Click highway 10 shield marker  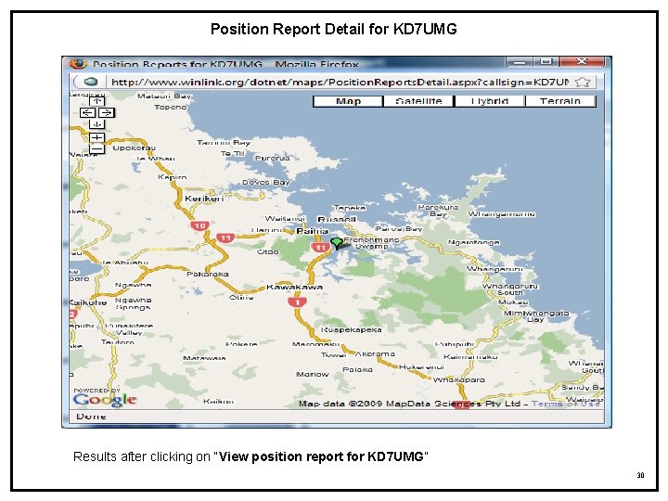click(x=199, y=225)
